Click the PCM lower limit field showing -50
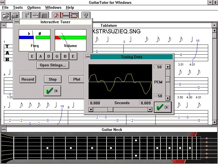This screenshot has height=164, width=218. coord(159,96)
